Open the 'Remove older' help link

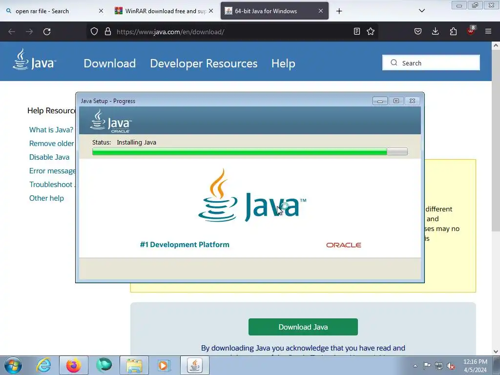point(52,144)
